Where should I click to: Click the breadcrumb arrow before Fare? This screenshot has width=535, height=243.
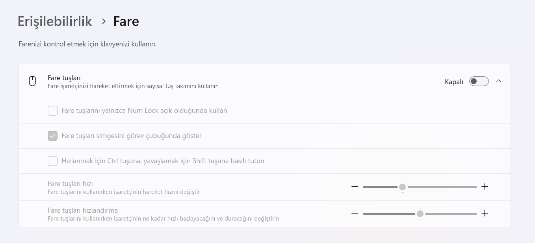coord(104,21)
